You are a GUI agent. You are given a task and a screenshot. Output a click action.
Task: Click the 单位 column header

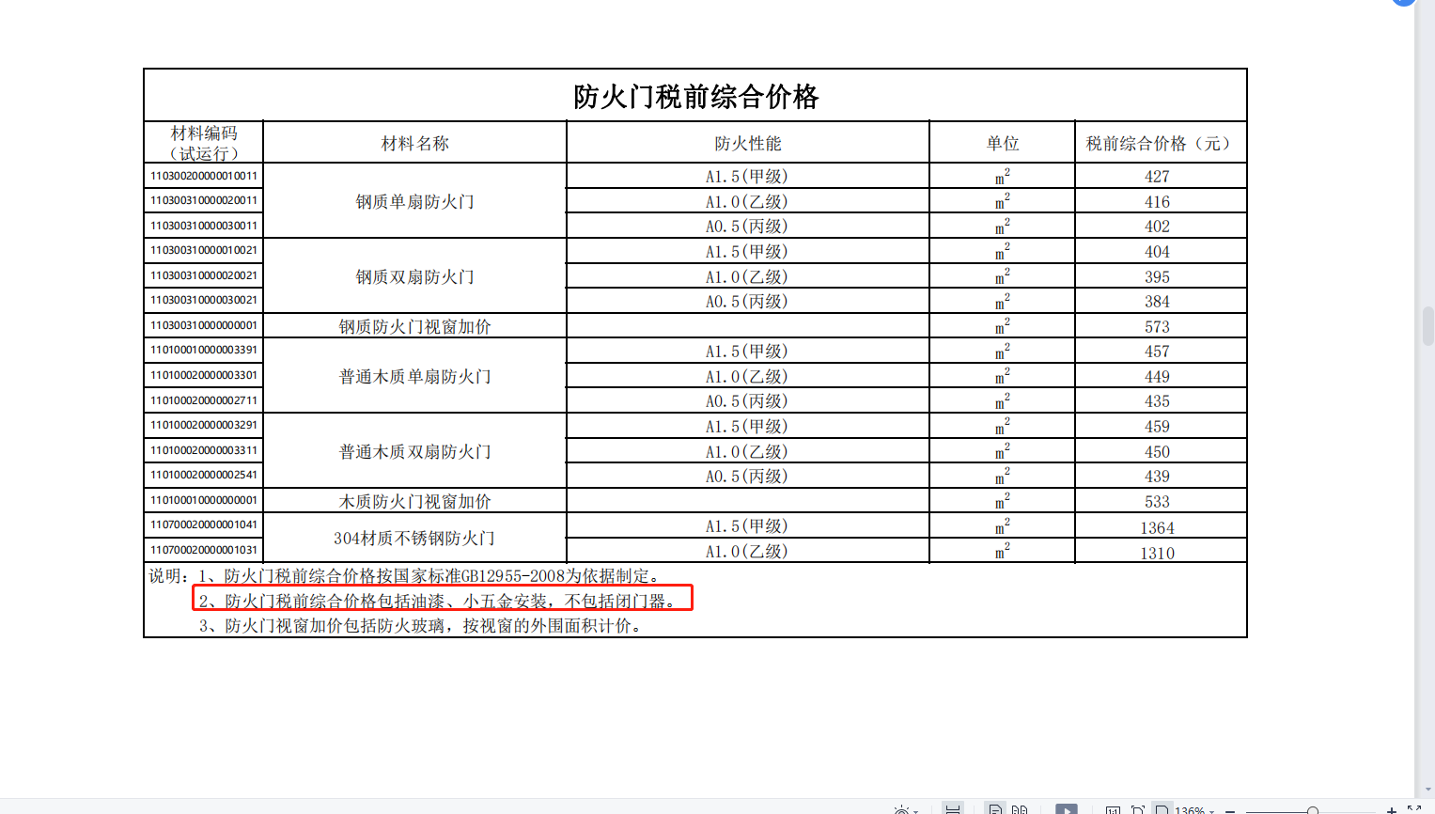(x=1003, y=143)
